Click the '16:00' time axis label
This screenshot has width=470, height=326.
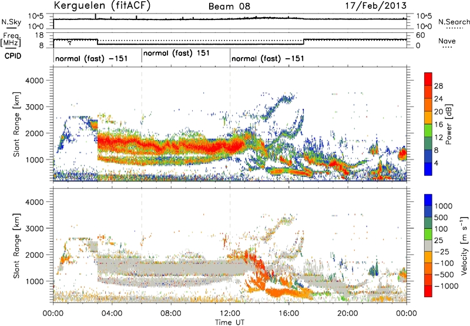[288, 314]
